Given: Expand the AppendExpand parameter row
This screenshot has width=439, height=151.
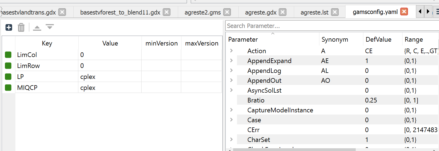Looking at the screenshot, I should [231, 61].
